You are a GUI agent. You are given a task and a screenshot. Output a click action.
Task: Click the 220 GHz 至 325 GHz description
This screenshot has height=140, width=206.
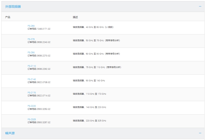(89, 121)
